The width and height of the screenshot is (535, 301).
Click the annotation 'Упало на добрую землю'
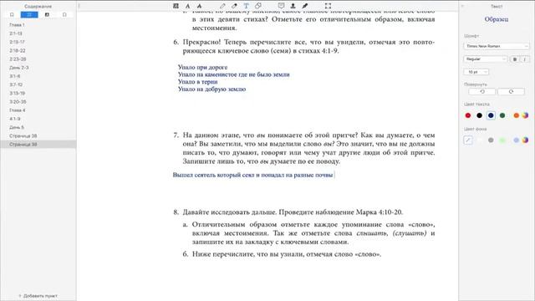click(x=211, y=89)
